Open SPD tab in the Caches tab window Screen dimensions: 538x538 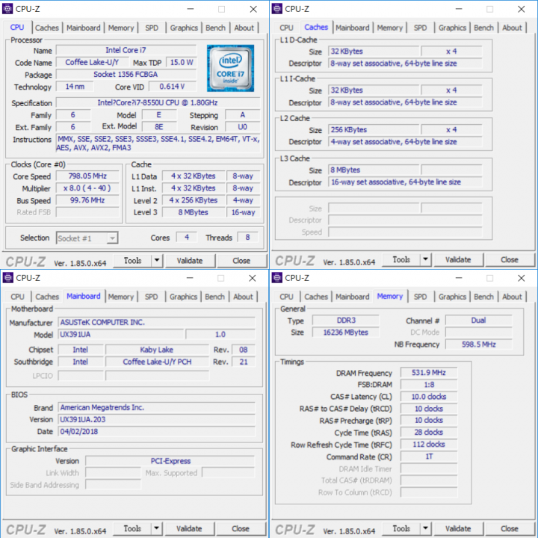[x=420, y=28]
